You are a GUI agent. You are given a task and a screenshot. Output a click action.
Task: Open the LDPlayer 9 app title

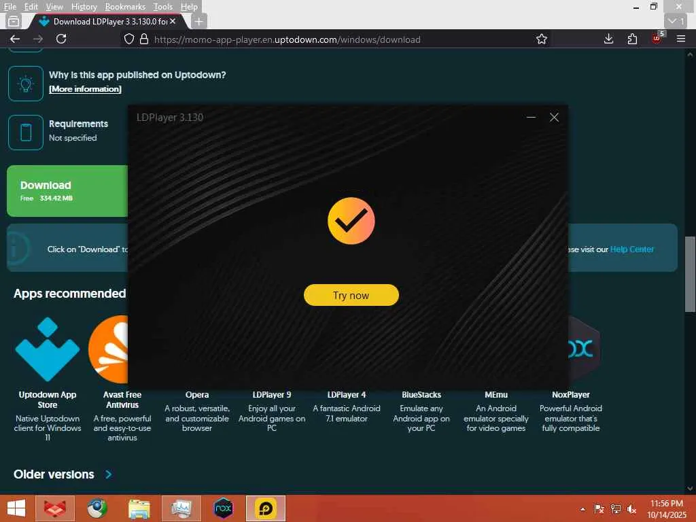pos(272,395)
